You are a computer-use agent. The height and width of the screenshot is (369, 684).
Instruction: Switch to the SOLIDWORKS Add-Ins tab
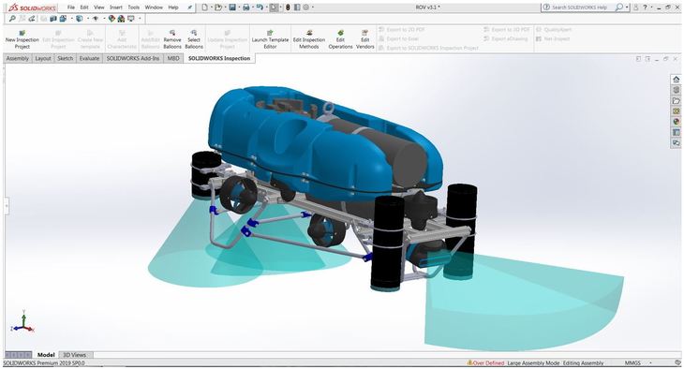tap(133, 58)
